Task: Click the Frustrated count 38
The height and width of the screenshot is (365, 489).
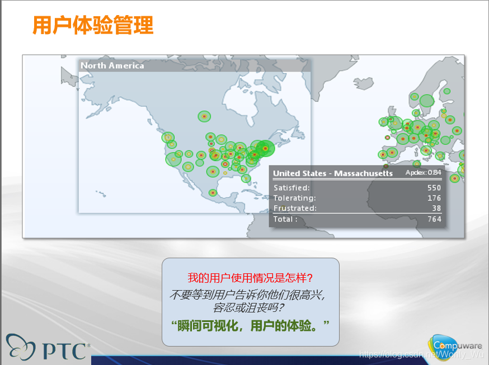Action: [436, 208]
